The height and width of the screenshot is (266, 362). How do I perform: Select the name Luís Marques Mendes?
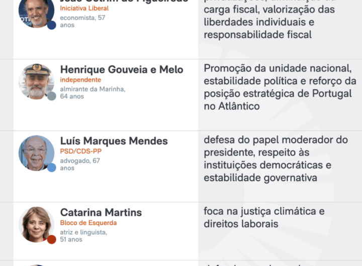pos(114,141)
